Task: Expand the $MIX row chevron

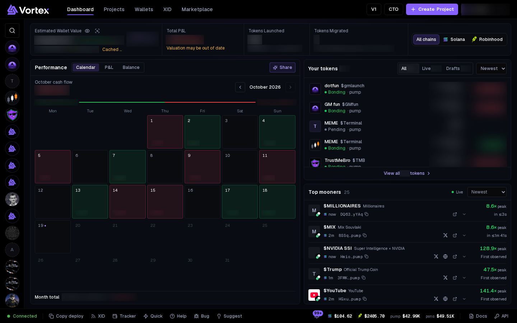Action: (464, 235)
